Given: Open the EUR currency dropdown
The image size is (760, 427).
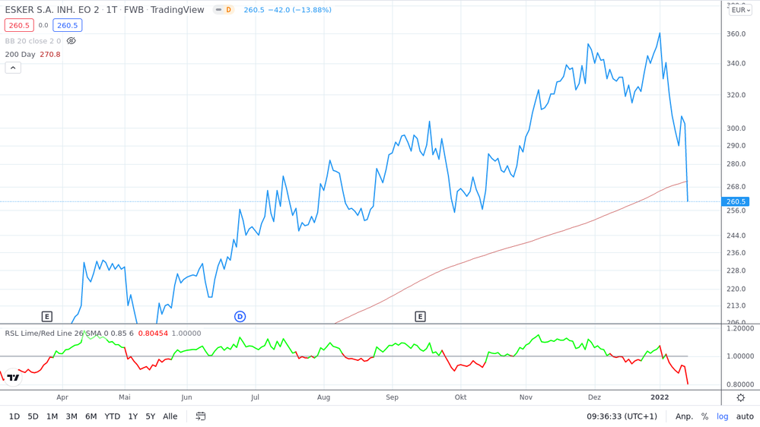Looking at the screenshot, I should (x=741, y=10).
